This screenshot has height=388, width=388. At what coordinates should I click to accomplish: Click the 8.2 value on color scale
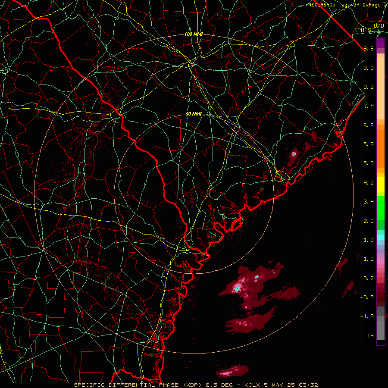click(x=369, y=87)
